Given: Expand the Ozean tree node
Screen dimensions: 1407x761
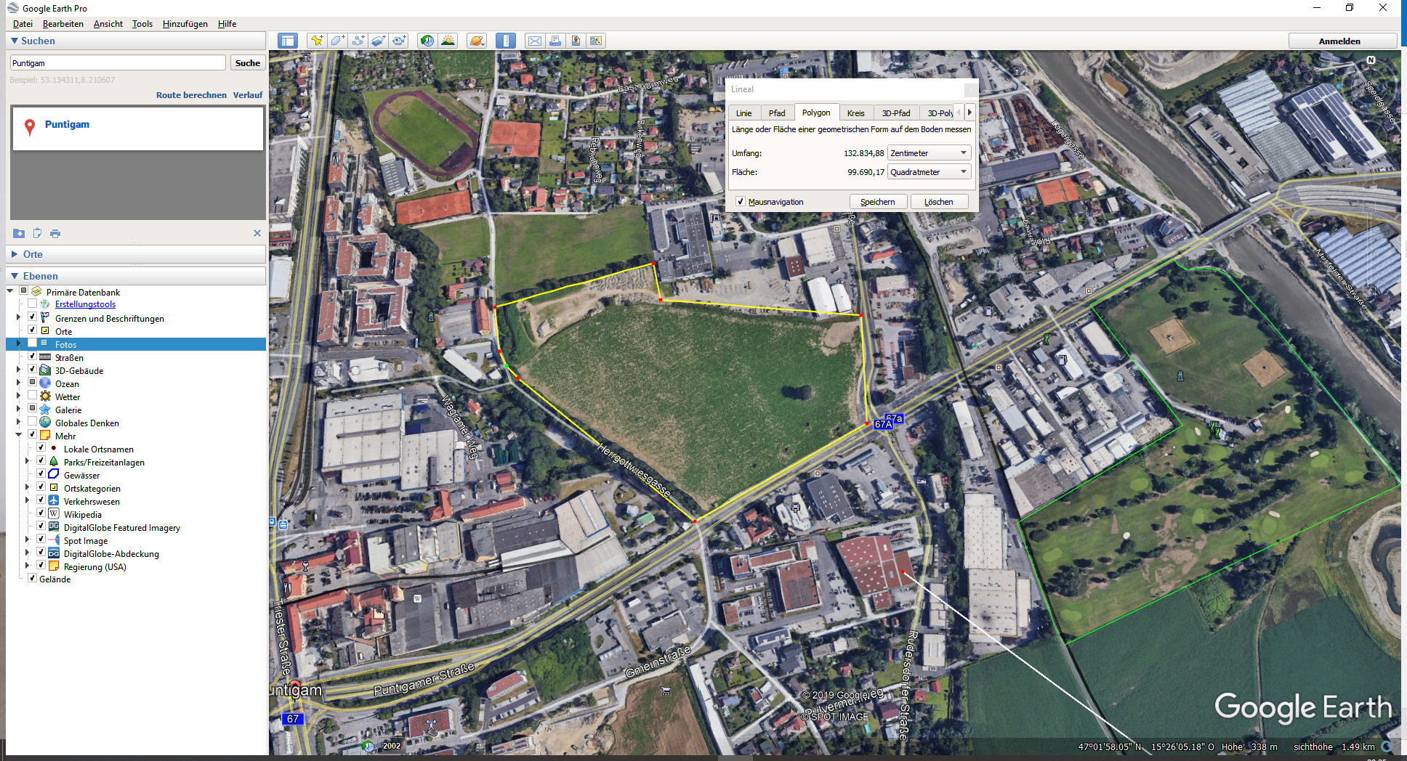Looking at the screenshot, I should point(19,383).
